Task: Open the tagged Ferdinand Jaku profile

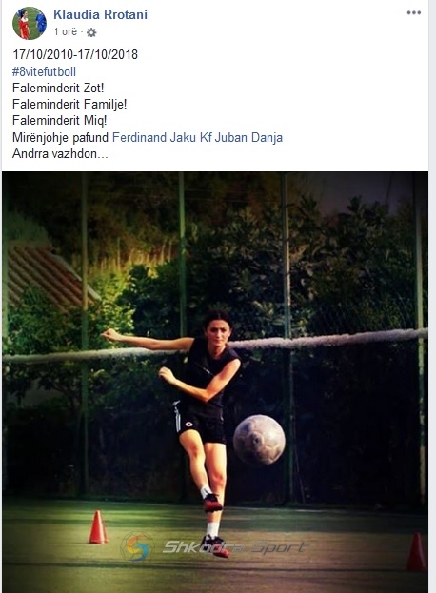Action: [154, 137]
